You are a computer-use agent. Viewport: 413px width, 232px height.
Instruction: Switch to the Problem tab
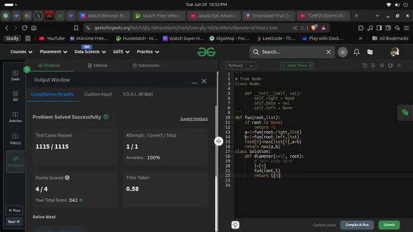pos(49,66)
